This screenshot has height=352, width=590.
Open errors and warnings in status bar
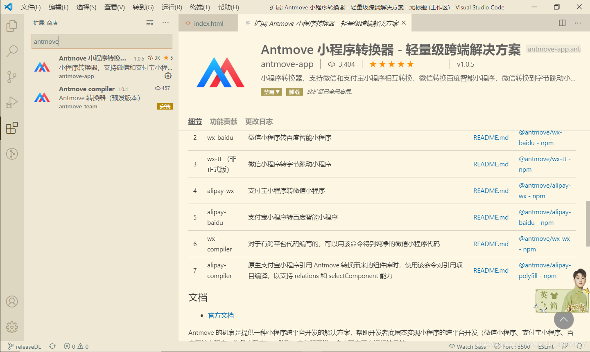coord(76,346)
